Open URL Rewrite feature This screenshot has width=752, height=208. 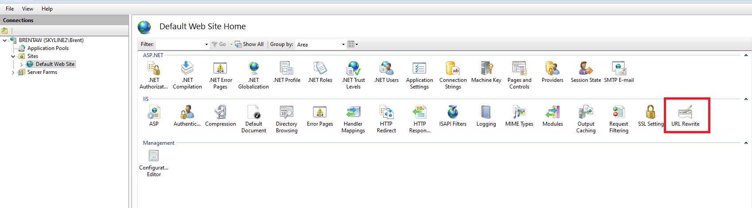[x=686, y=116]
